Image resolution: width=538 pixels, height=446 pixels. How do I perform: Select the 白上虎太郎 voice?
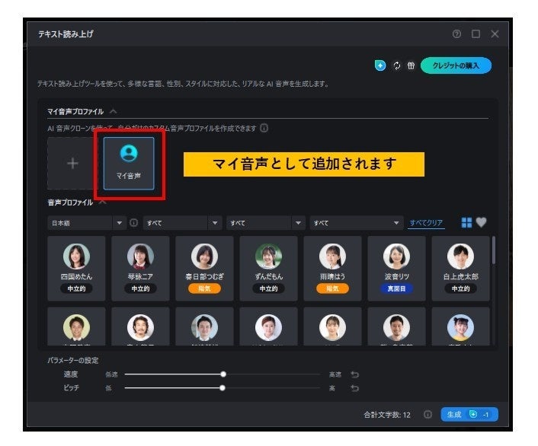(x=461, y=269)
